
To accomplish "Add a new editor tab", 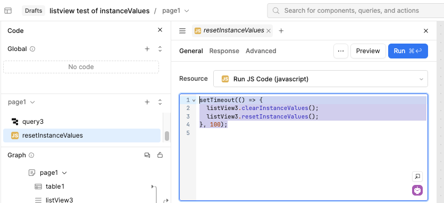I will click(x=281, y=31).
